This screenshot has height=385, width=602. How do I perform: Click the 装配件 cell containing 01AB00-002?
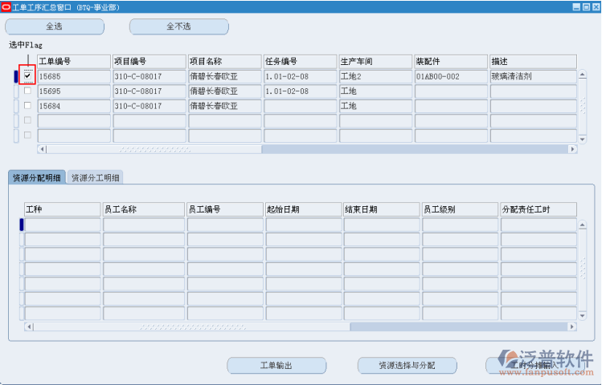click(450, 76)
